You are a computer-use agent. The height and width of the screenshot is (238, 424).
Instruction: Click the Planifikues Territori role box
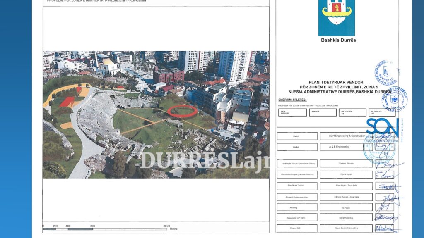297,186
